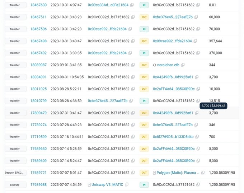
Task: Open block 18034091
Action: pos(38,77)
